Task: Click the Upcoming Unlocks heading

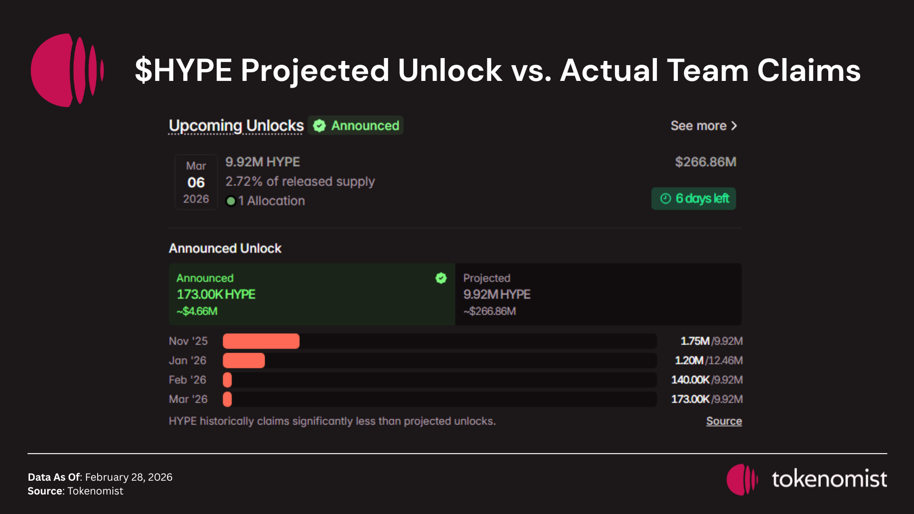Action: (236, 126)
